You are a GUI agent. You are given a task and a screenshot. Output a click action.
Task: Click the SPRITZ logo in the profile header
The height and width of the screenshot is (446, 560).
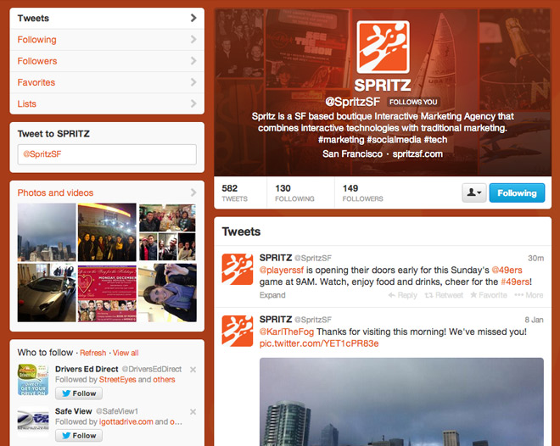pos(383,47)
